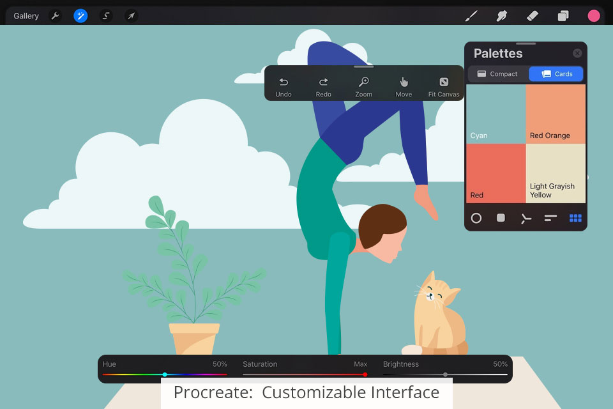Pick the Red Orange color card
613x409 pixels.
pos(556,114)
